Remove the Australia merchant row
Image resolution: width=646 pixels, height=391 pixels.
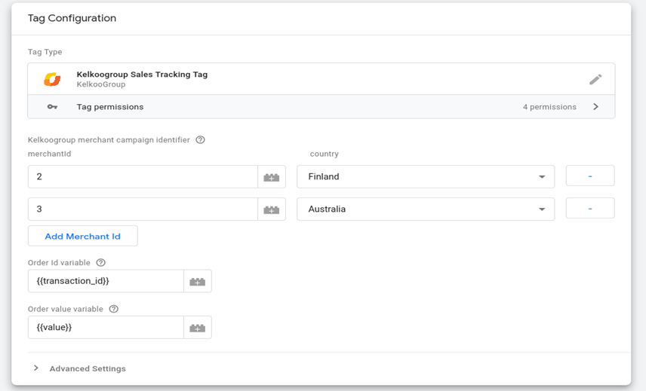[x=590, y=209]
